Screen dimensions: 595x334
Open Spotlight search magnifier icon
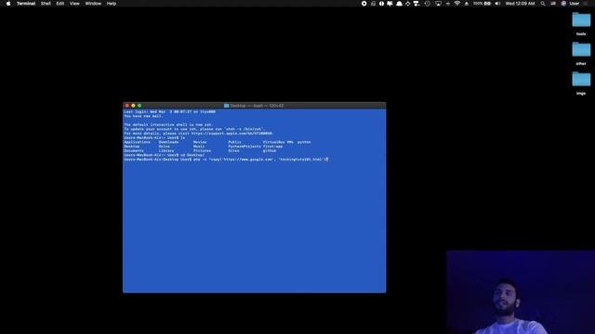[x=543, y=4]
